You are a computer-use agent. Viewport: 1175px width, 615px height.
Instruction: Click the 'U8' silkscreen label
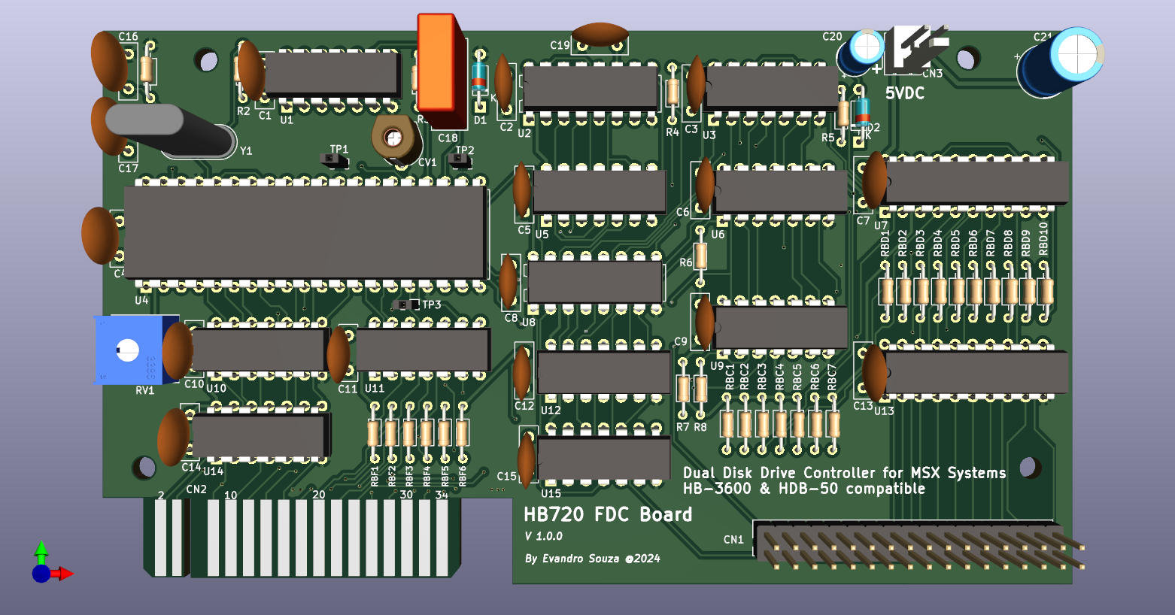(x=529, y=323)
